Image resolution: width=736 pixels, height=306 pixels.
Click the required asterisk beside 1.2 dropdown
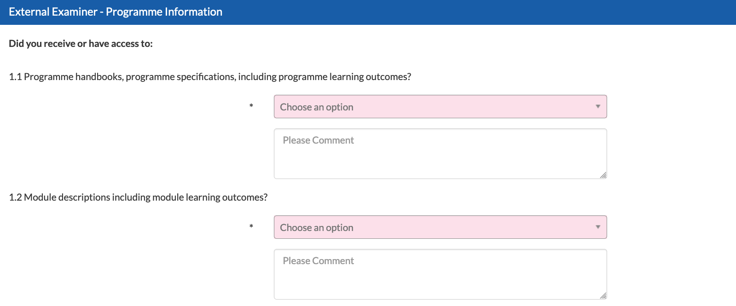(251, 227)
